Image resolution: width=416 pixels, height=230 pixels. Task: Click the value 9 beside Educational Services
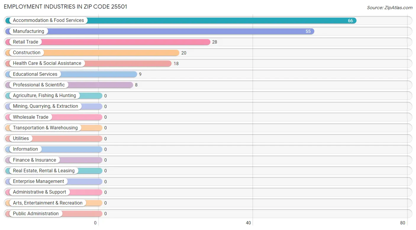coord(140,74)
